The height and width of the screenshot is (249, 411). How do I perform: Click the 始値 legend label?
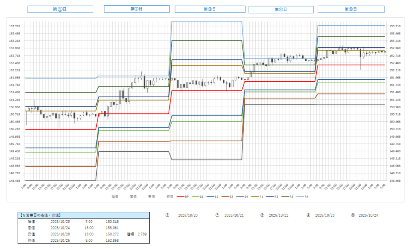[115, 197]
